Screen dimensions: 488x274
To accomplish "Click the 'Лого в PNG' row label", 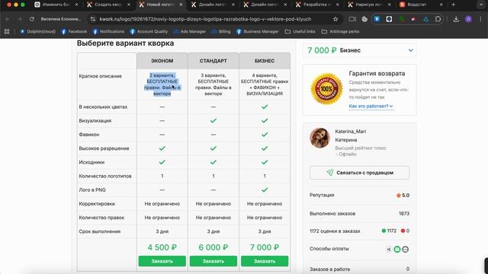I will coord(92,190).
